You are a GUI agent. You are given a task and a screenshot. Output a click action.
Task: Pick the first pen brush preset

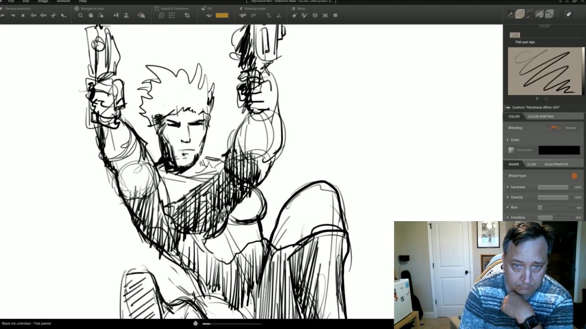[x=510, y=14]
